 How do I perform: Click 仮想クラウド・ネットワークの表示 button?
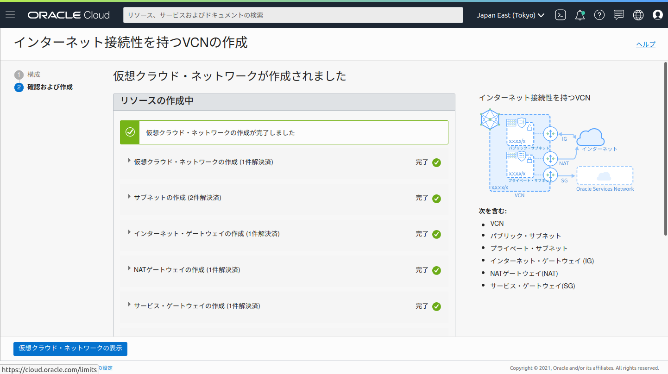(x=70, y=349)
